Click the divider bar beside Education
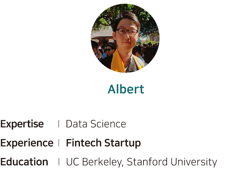Viewport: 250px width, 193px height. pyautogui.click(x=59, y=162)
